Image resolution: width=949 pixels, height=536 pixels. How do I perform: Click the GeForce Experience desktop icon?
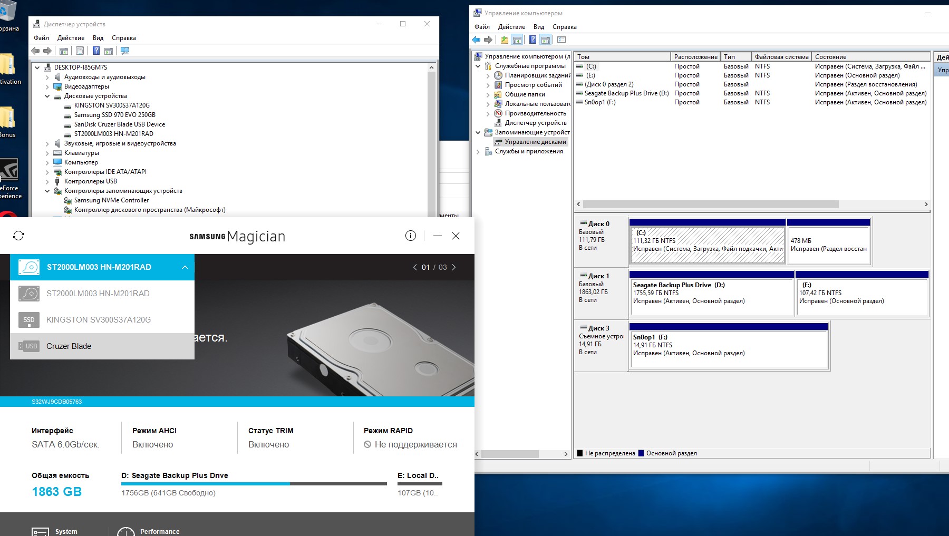[x=9, y=170]
